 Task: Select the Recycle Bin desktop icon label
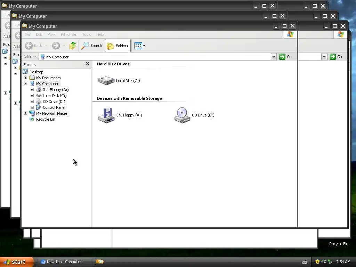click(339, 244)
